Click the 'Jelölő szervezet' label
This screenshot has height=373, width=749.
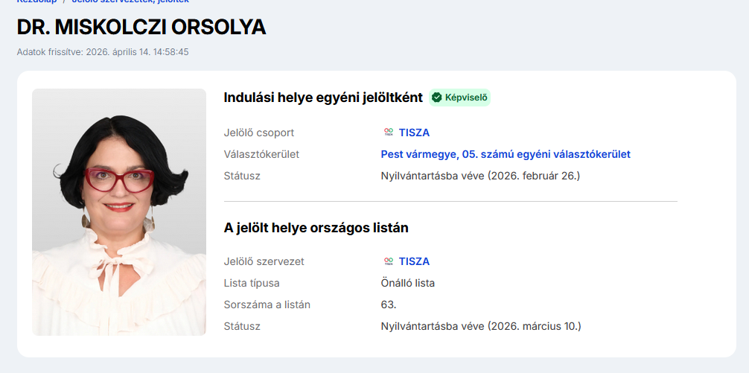(x=264, y=262)
